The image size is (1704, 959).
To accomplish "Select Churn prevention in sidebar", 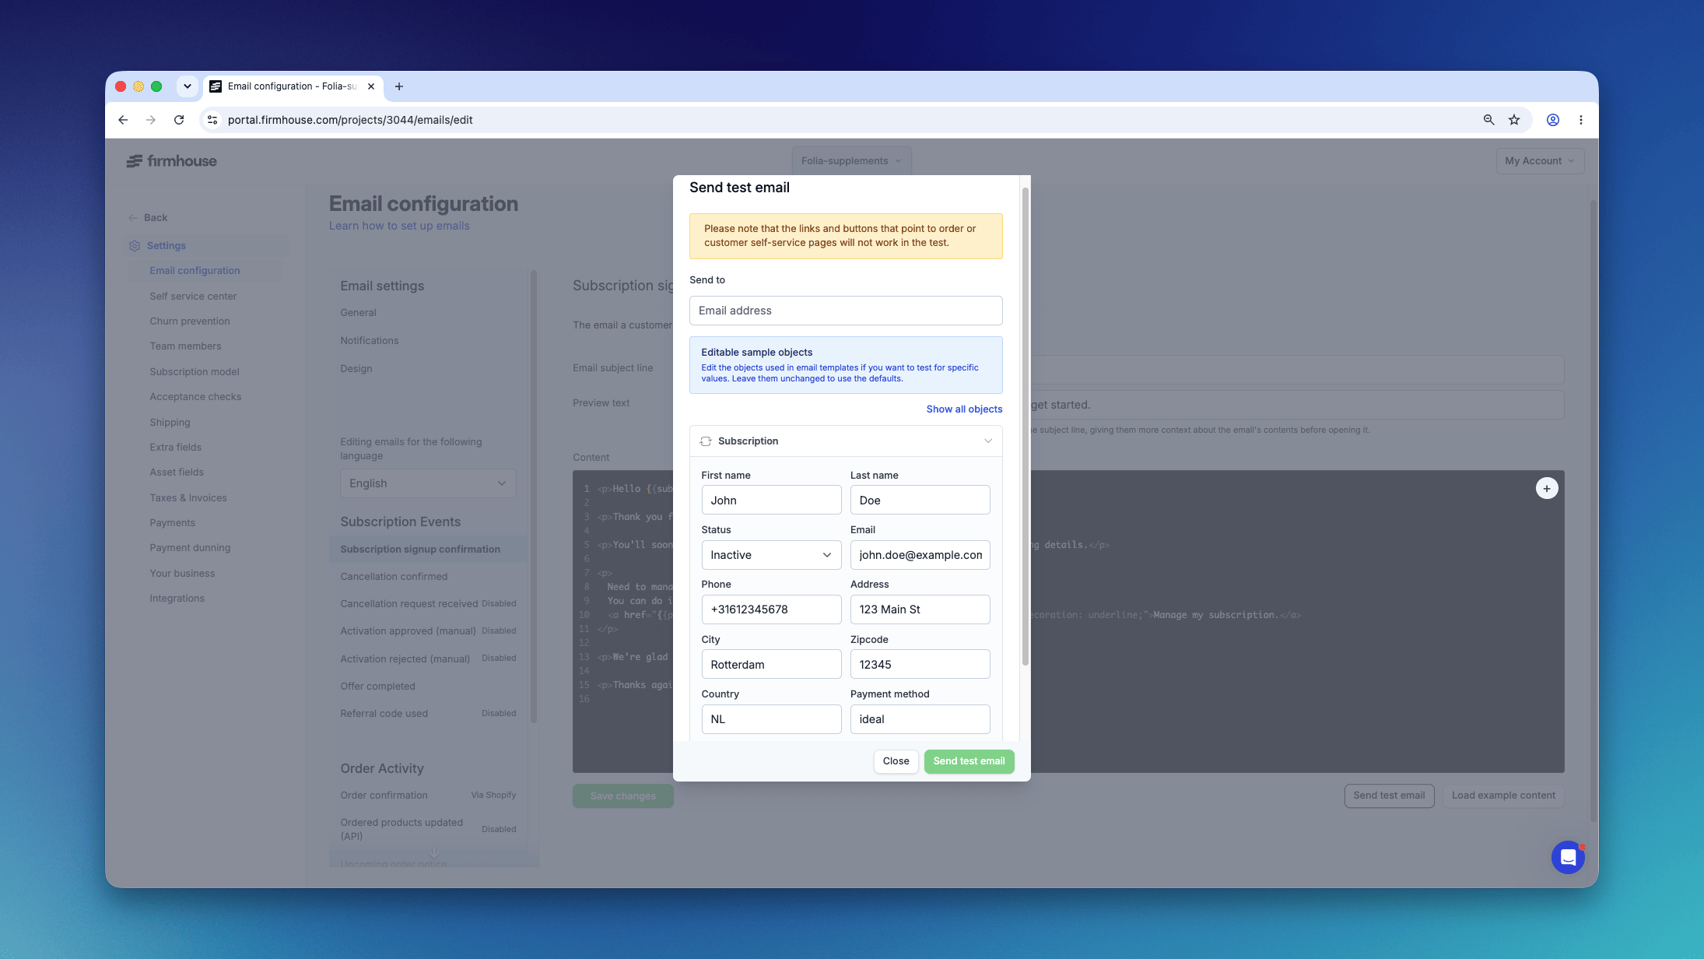I will pyautogui.click(x=190, y=321).
